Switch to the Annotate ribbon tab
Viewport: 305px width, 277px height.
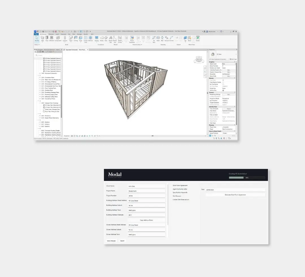tap(64, 34)
